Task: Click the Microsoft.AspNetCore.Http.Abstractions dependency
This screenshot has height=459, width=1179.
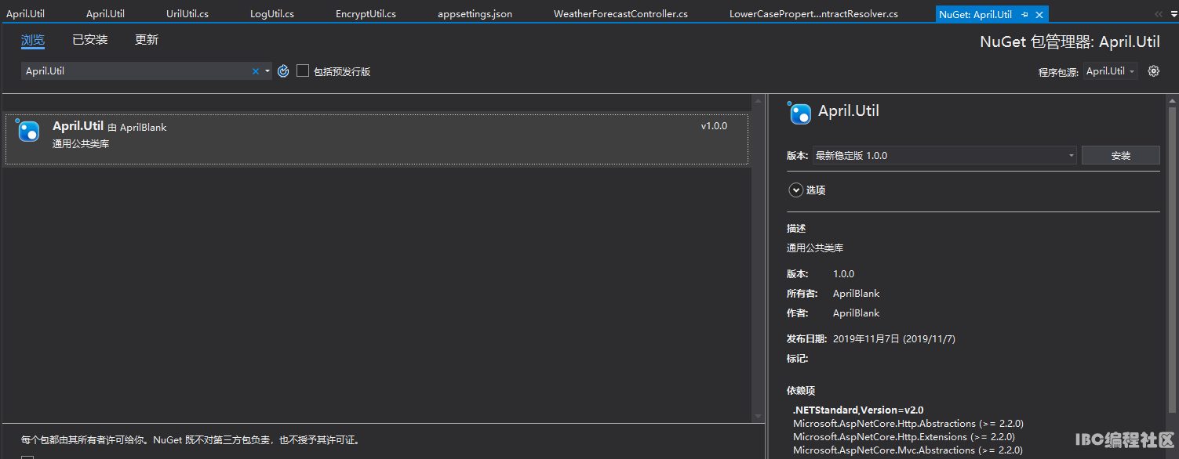Action: coord(908,424)
